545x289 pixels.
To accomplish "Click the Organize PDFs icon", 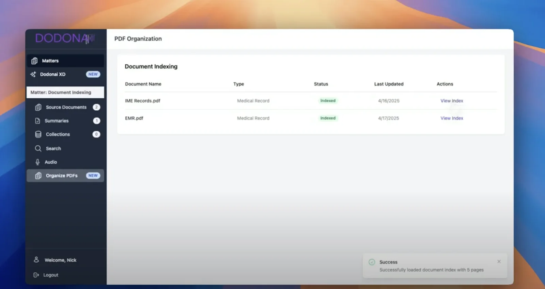I will point(38,176).
